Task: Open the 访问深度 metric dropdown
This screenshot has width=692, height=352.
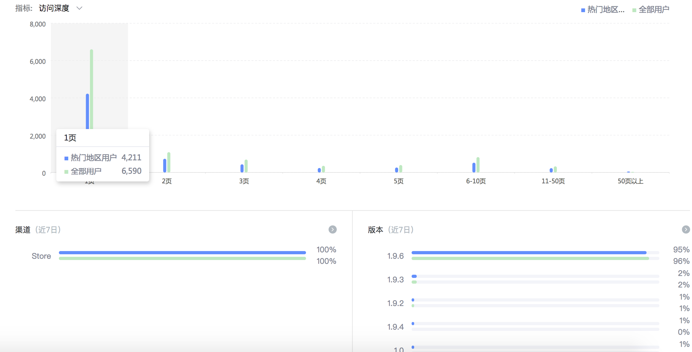Action: [x=60, y=8]
